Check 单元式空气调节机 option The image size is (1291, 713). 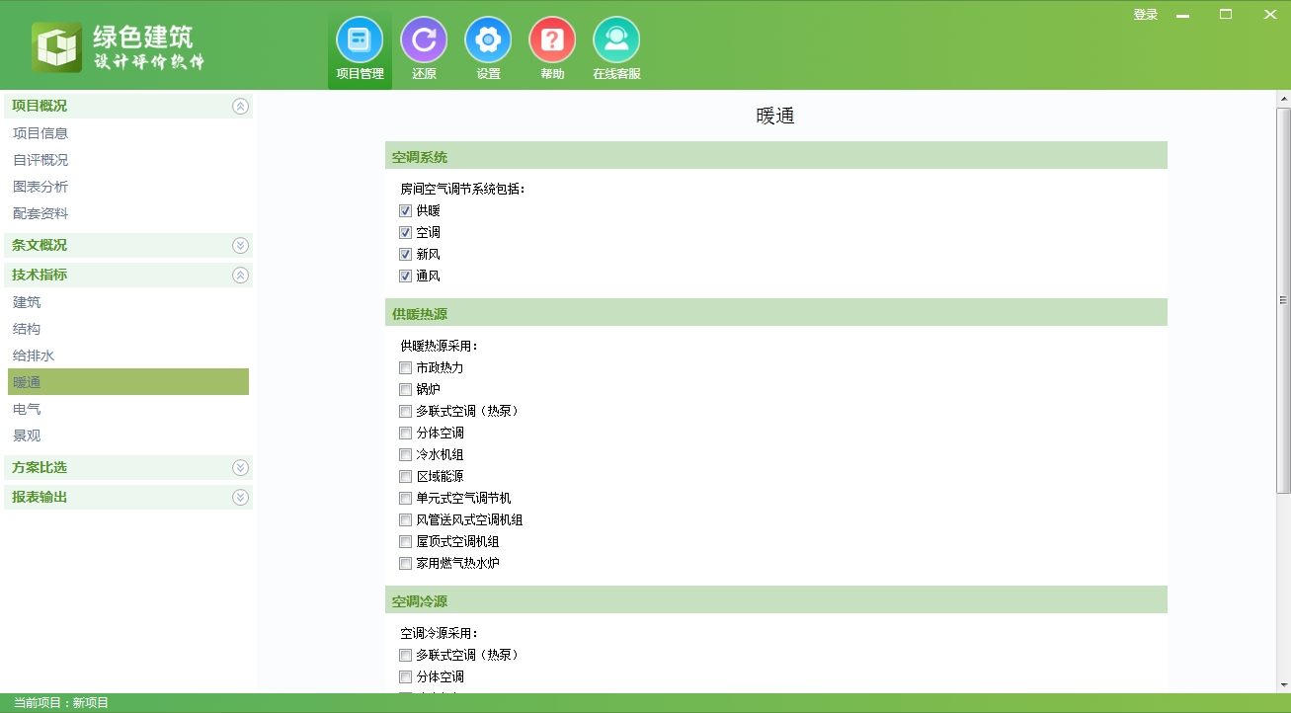point(405,498)
